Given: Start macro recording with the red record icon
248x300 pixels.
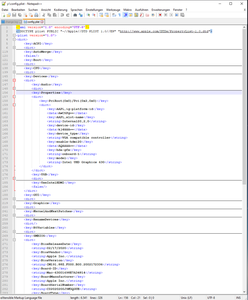Looking at the screenshot, I should pos(160,15).
